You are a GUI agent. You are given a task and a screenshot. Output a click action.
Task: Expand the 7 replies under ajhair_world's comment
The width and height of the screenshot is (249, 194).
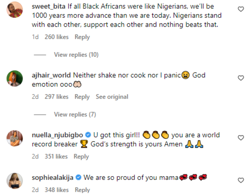[x=75, y=114]
